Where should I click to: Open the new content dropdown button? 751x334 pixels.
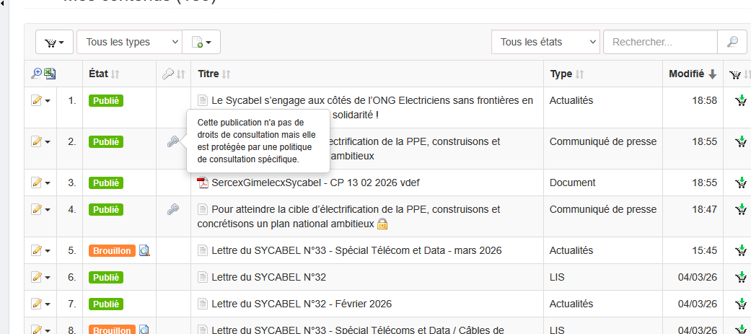(201, 42)
